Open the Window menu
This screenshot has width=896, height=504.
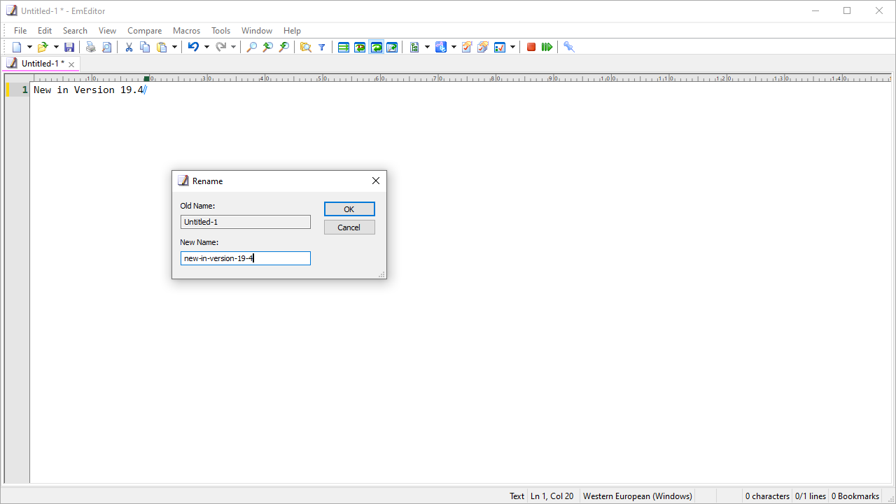(257, 31)
